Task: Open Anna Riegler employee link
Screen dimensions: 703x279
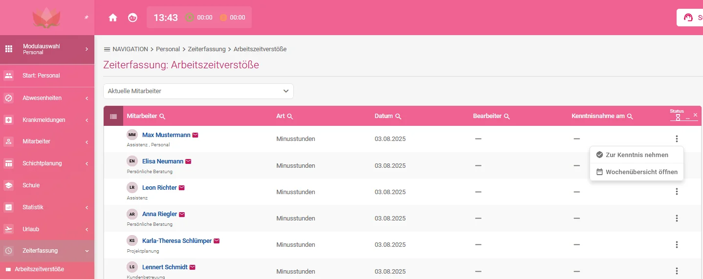Action: pyautogui.click(x=159, y=214)
